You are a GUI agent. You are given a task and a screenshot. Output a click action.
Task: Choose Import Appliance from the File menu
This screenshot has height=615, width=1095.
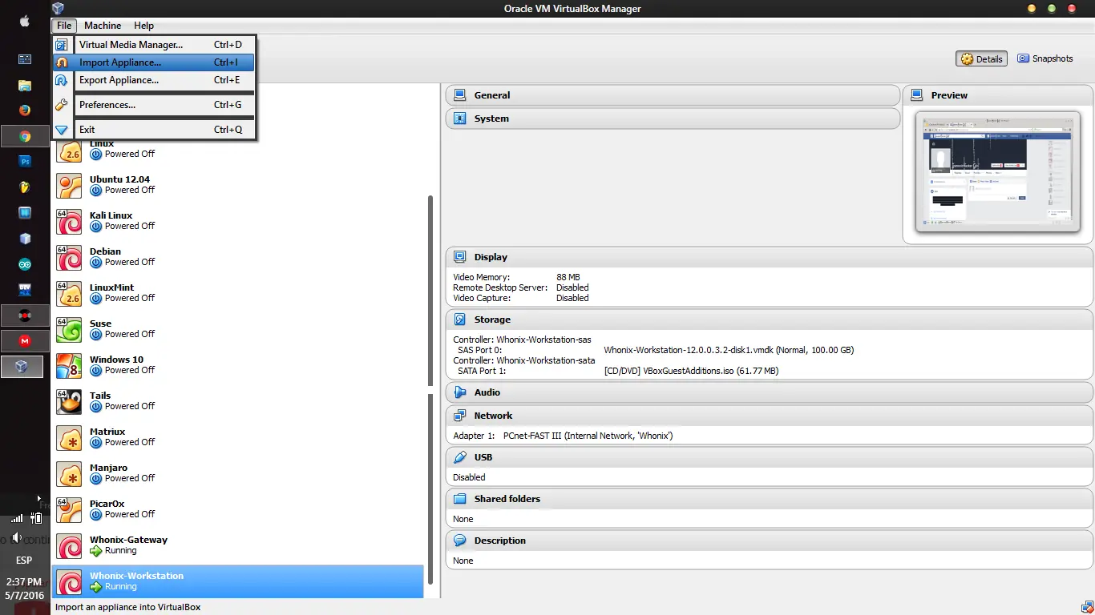[x=154, y=62]
